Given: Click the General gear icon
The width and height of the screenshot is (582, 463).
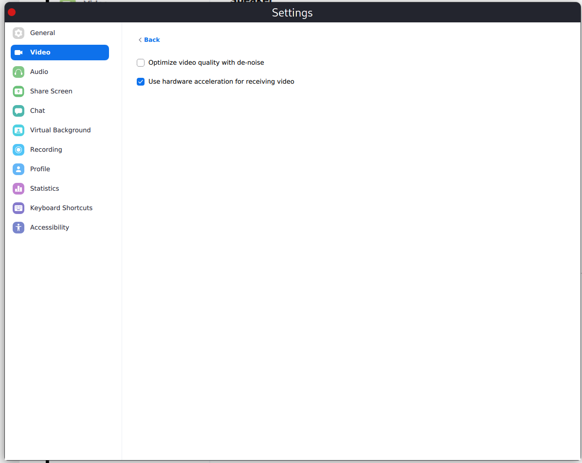Looking at the screenshot, I should [18, 33].
